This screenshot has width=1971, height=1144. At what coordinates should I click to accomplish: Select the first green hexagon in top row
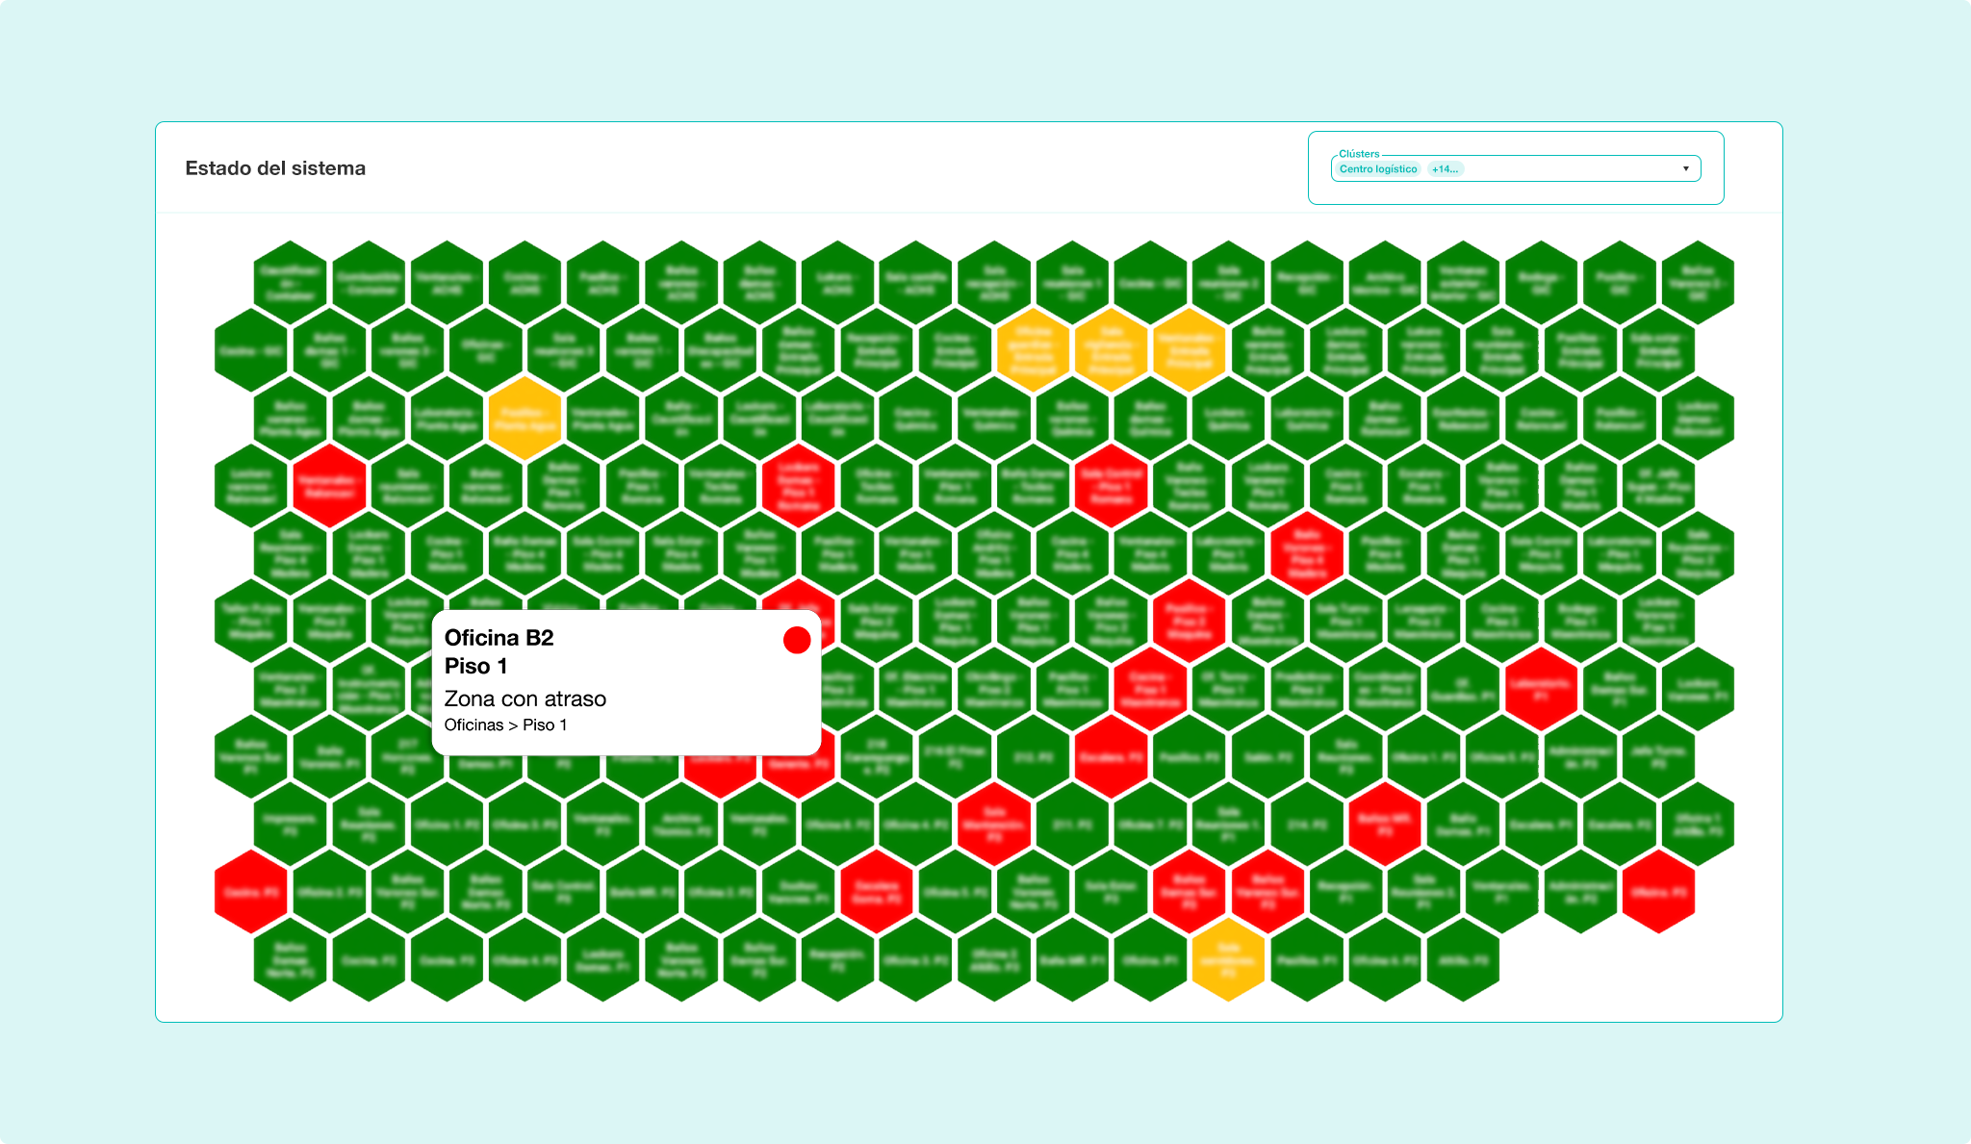290,283
